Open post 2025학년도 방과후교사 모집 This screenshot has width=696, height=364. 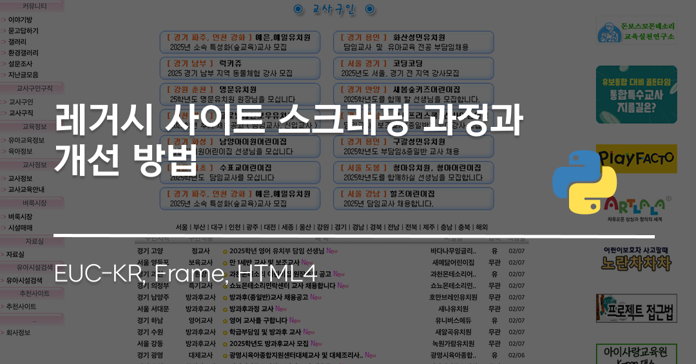tap(269, 343)
